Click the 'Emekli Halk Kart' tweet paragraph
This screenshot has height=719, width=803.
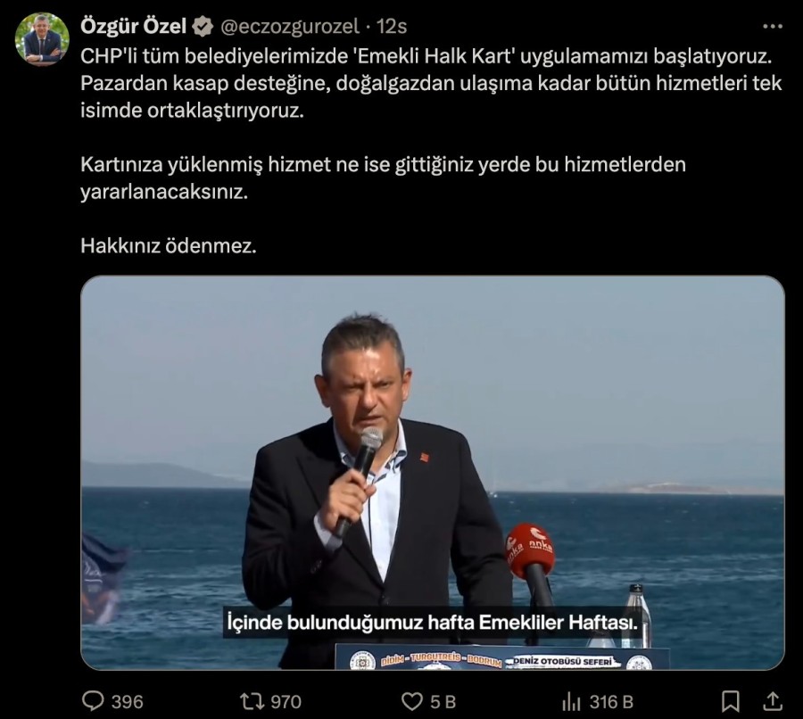pos(431,84)
